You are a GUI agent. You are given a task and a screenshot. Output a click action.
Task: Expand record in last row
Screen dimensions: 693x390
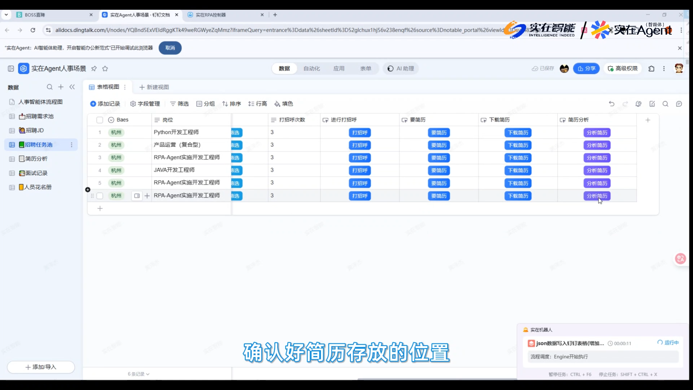(137, 196)
